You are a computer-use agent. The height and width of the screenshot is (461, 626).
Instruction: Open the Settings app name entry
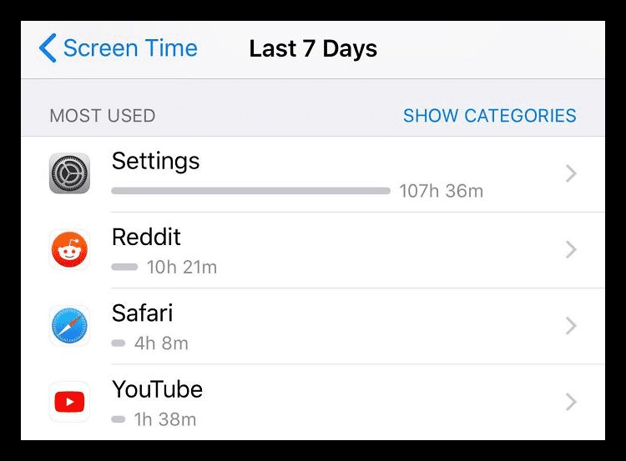pos(156,162)
